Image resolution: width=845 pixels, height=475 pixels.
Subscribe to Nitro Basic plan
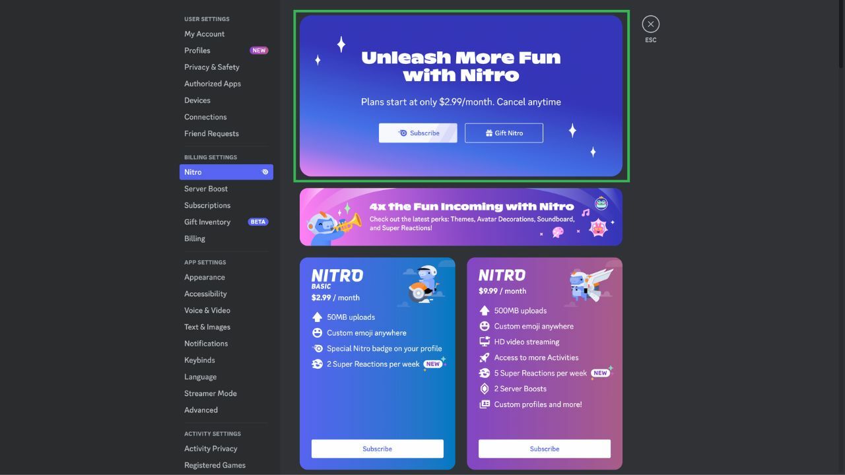pyautogui.click(x=378, y=449)
